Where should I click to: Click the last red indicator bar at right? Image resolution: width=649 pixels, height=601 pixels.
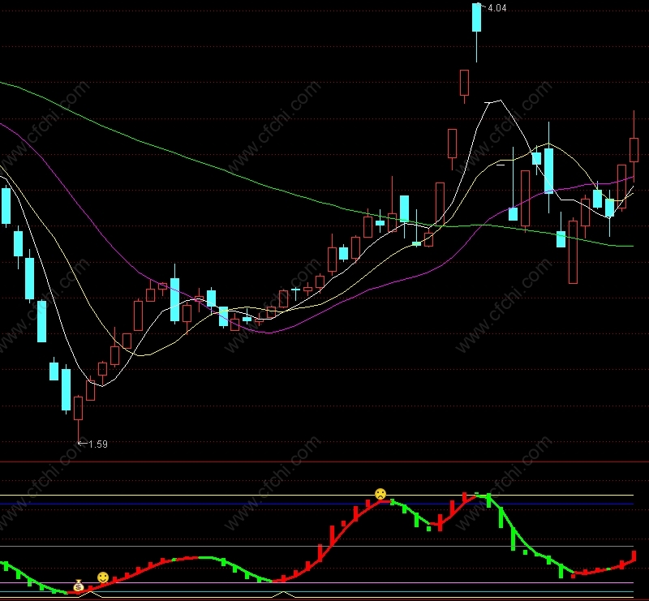pos(634,556)
